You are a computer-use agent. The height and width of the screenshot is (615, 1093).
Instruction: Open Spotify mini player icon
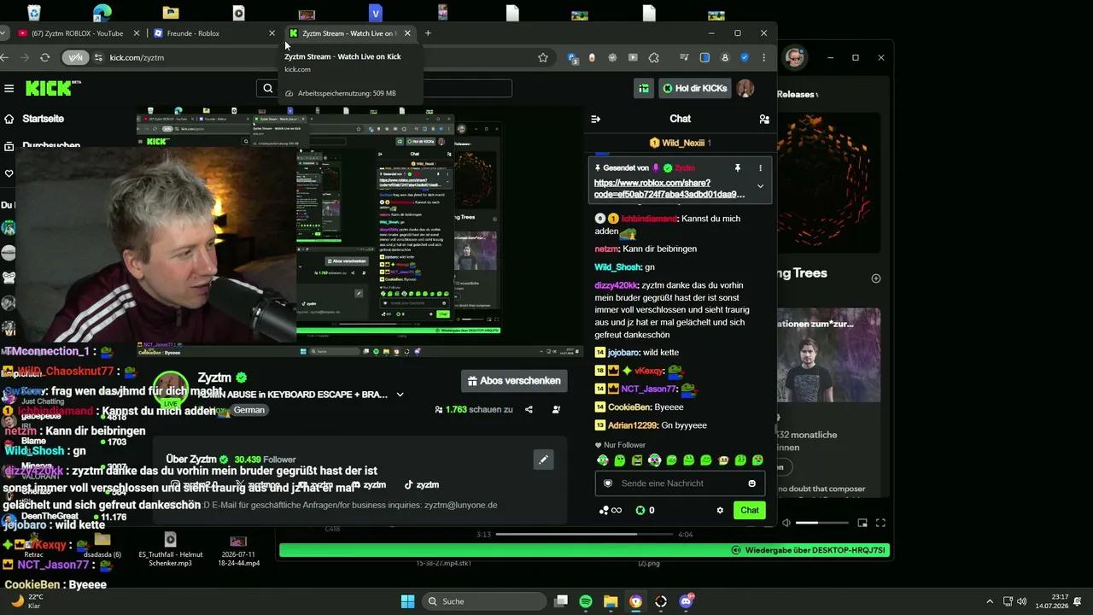[x=862, y=523]
